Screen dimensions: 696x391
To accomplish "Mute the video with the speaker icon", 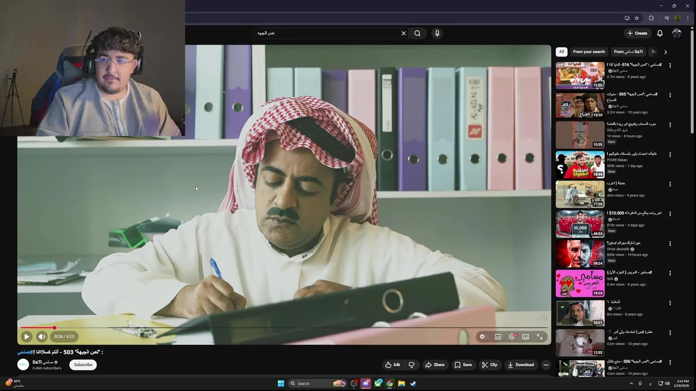I will (x=42, y=337).
